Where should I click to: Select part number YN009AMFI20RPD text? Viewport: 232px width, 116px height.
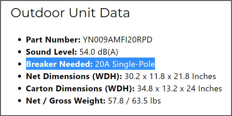[x=118, y=40]
